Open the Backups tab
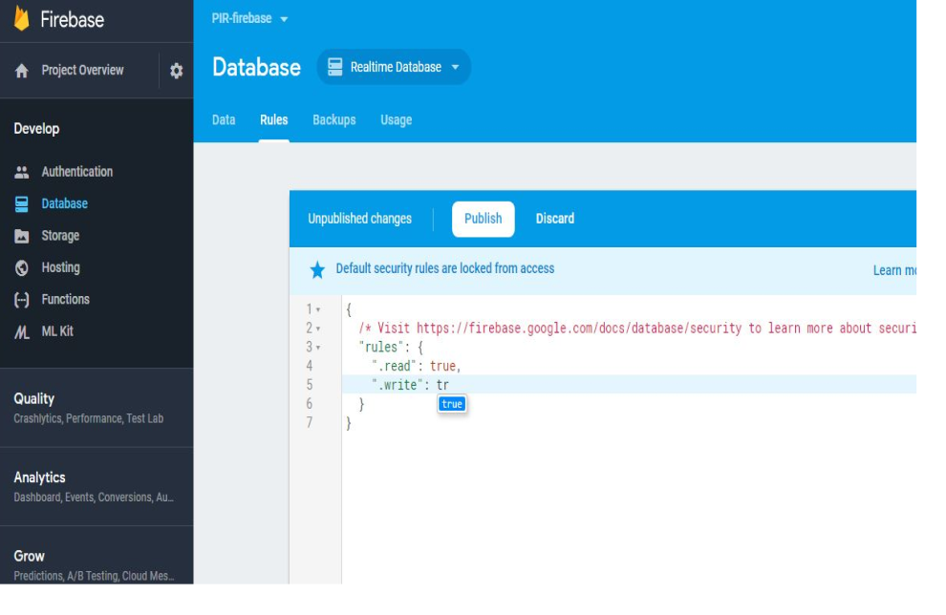Image resolution: width=946 pixels, height=615 pixels. point(334,120)
